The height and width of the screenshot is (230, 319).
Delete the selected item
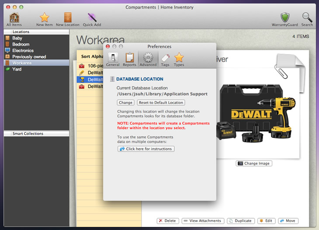pos(168,221)
